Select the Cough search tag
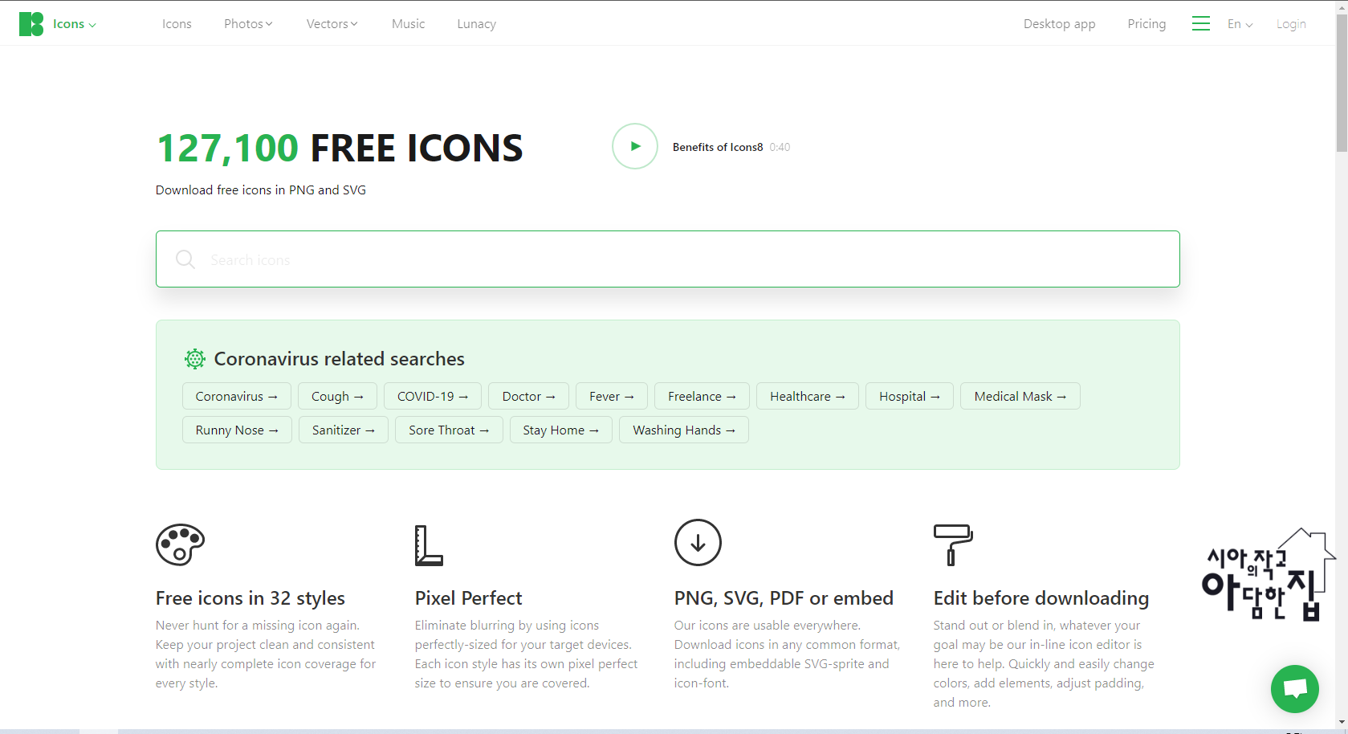Viewport: 1348px width, 734px height. coord(337,397)
